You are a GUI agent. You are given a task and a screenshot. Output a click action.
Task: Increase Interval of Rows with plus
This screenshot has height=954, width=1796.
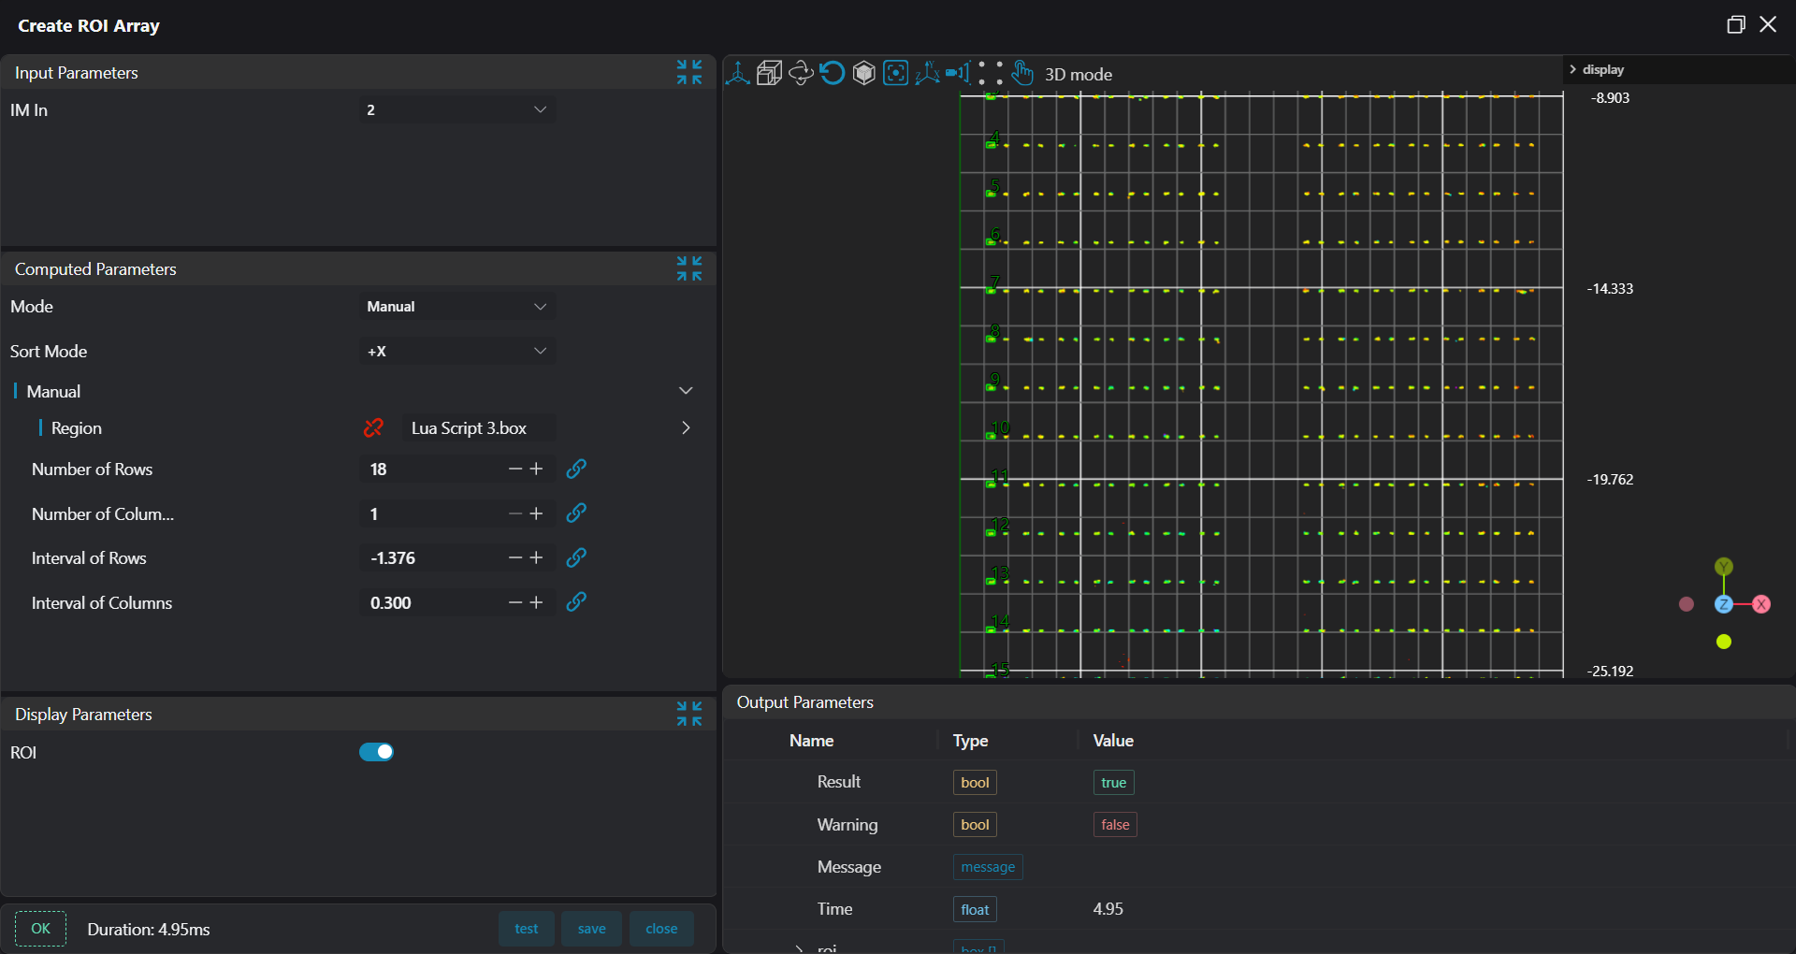tap(537, 557)
